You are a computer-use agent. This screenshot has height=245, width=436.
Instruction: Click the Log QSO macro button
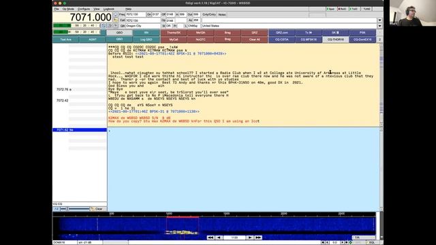pos(146,39)
